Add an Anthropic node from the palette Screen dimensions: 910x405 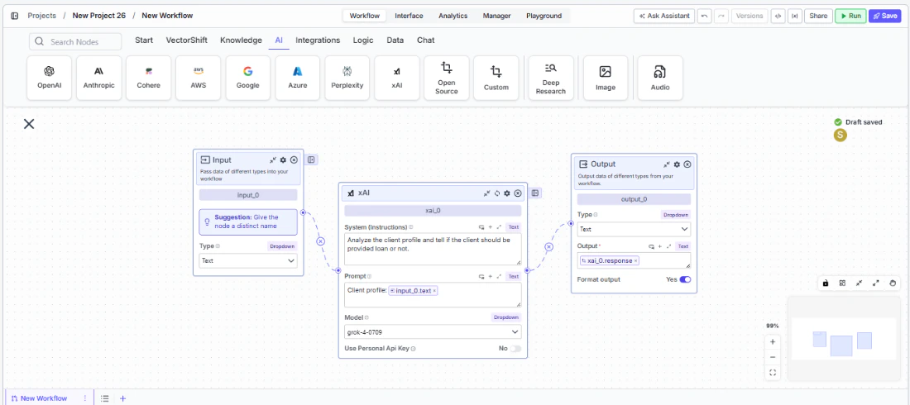pos(98,78)
